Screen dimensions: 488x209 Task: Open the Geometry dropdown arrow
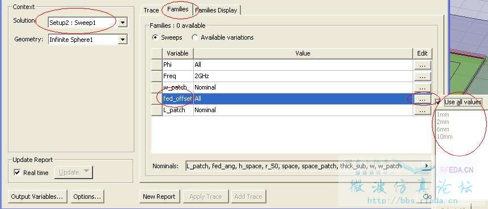pyautogui.click(x=123, y=40)
